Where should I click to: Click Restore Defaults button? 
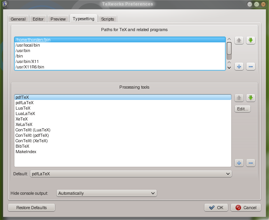pyautogui.click(x=31, y=208)
